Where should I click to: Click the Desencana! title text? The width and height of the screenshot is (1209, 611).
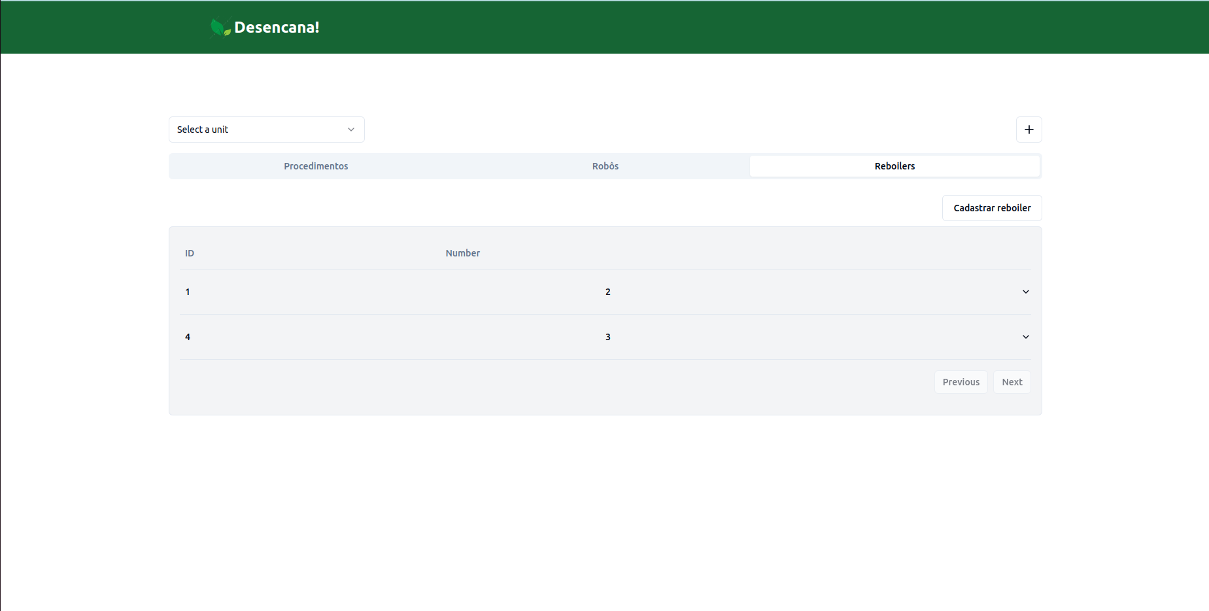277,27
